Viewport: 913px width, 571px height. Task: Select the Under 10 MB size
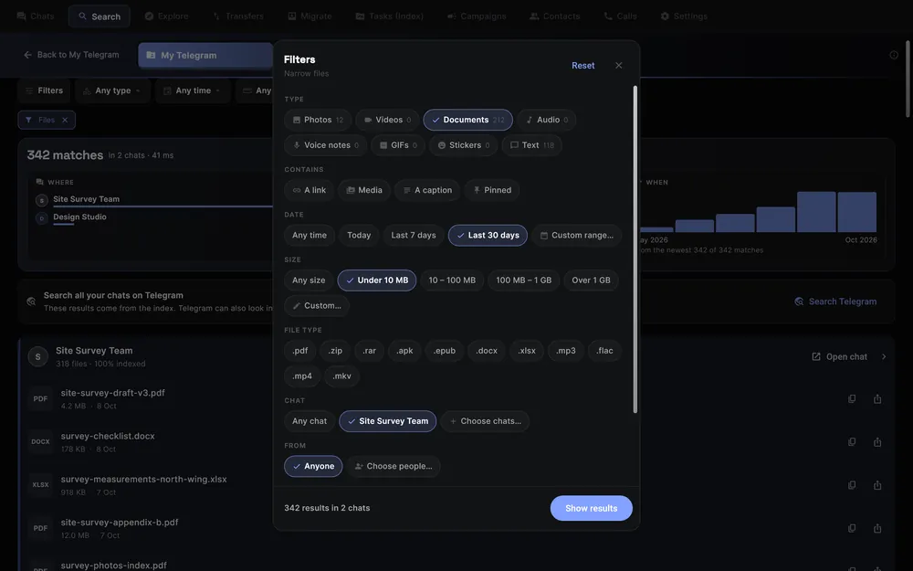click(377, 280)
